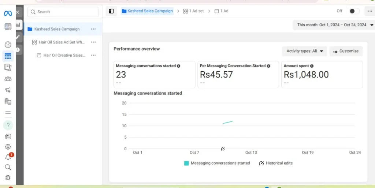Select the 1 Ad set breadcrumb
Screen dimensions: 375x188
tap(193, 11)
